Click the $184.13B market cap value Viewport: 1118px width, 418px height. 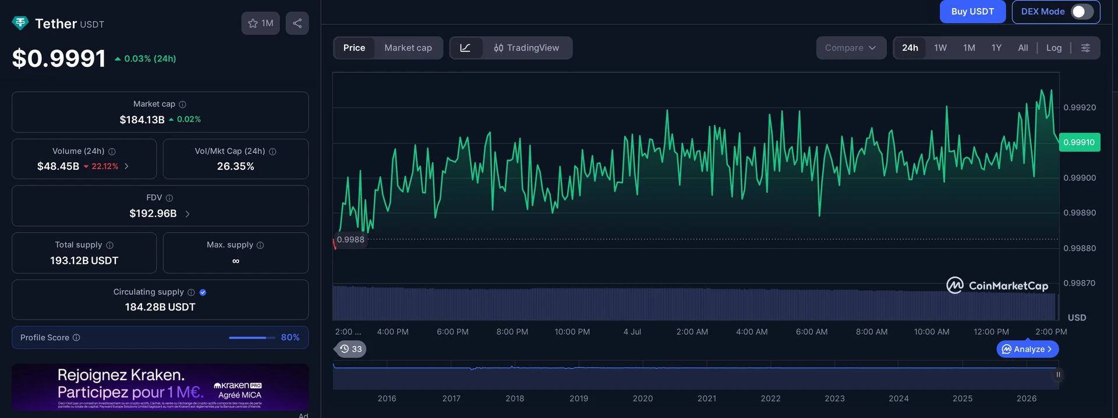pyautogui.click(x=142, y=120)
